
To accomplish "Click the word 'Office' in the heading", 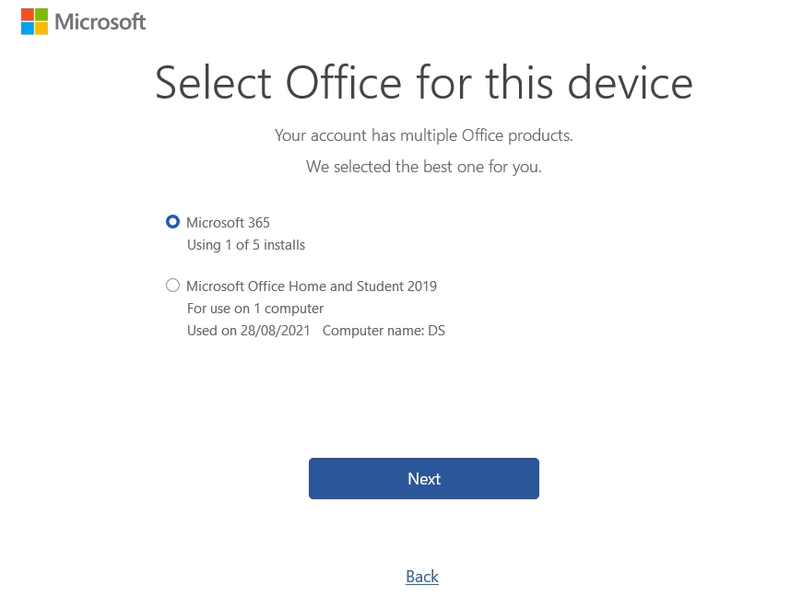I will (344, 83).
